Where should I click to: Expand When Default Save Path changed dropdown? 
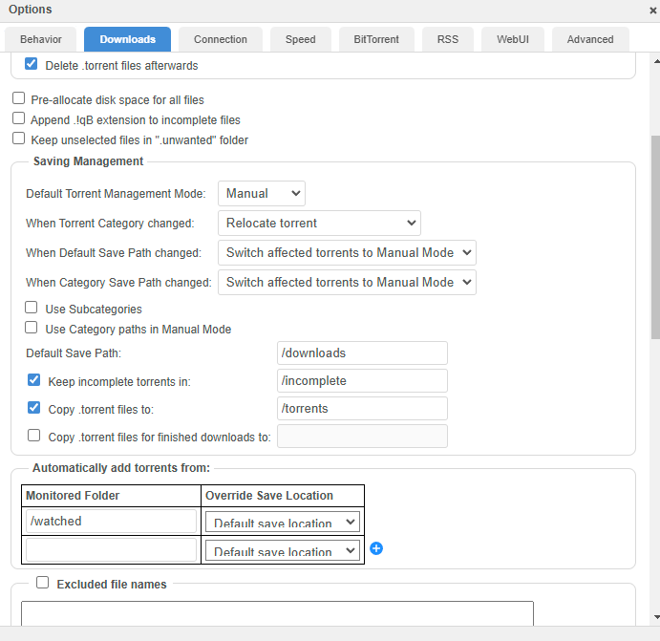pos(347,252)
